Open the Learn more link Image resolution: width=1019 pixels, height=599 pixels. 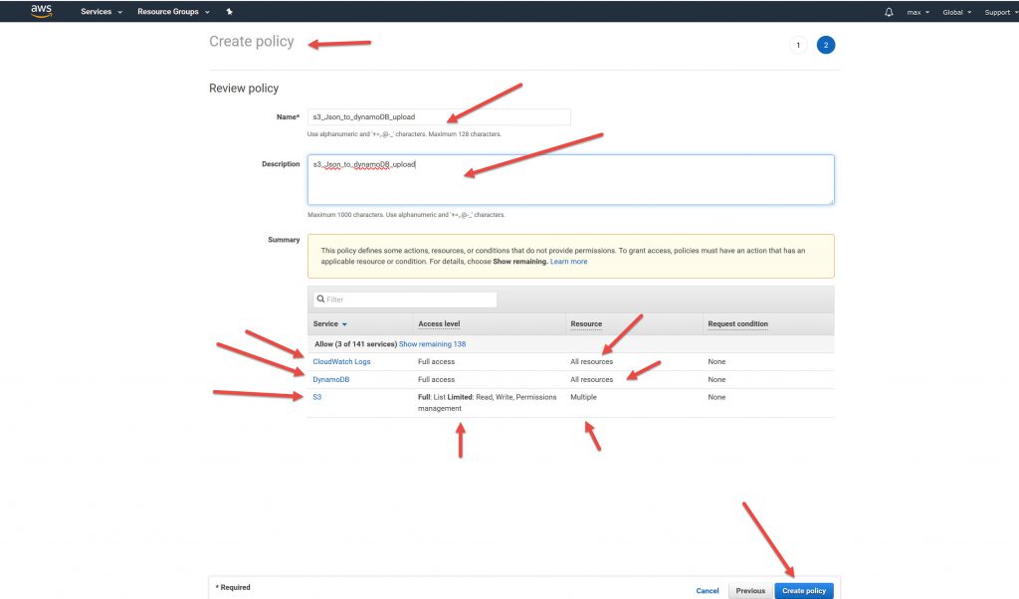pyautogui.click(x=568, y=262)
